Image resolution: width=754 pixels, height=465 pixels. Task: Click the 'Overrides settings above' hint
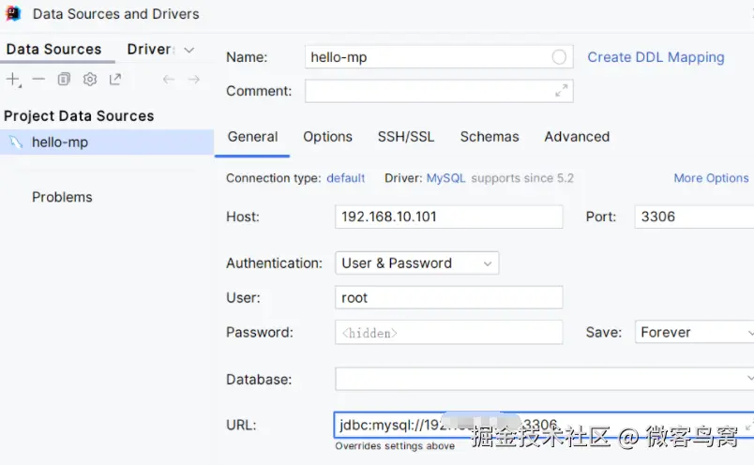pyautogui.click(x=395, y=445)
